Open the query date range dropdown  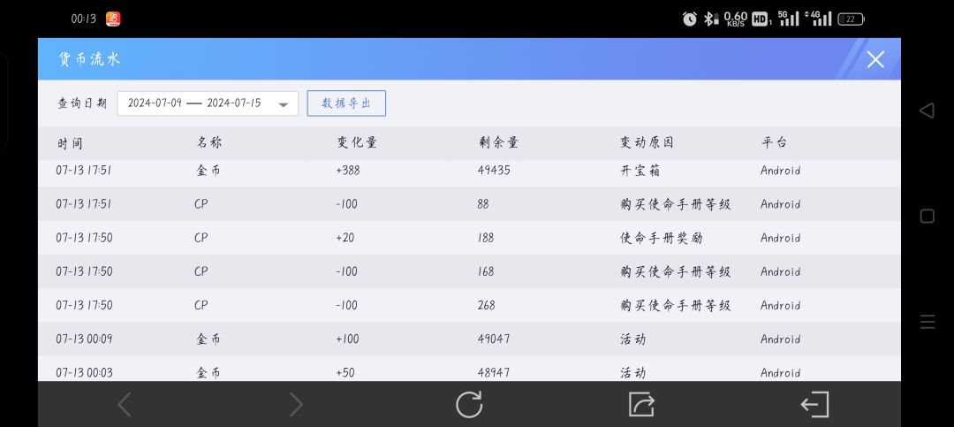tap(208, 103)
